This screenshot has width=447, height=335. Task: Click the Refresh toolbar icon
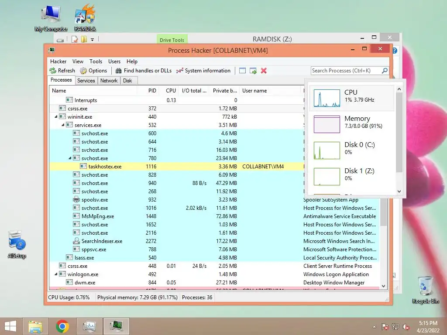tap(53, 71)
